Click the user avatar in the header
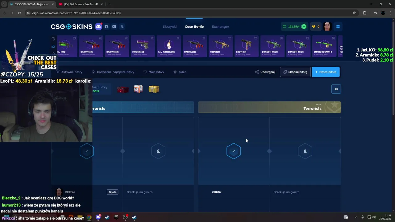The height and width of the screenshot is (222, 395). pos(327,27)
